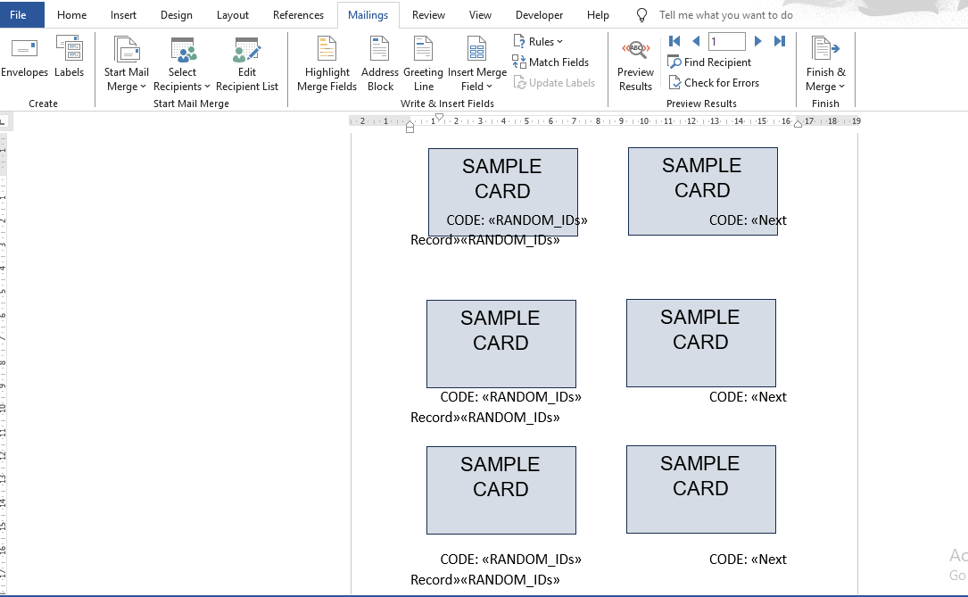968x597 pixels.
Task: Go to the last record
Action: point(780,41)
